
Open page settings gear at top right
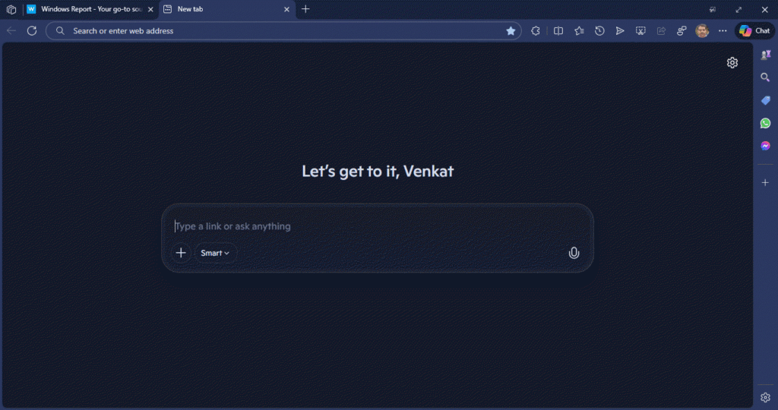point(732,62)
